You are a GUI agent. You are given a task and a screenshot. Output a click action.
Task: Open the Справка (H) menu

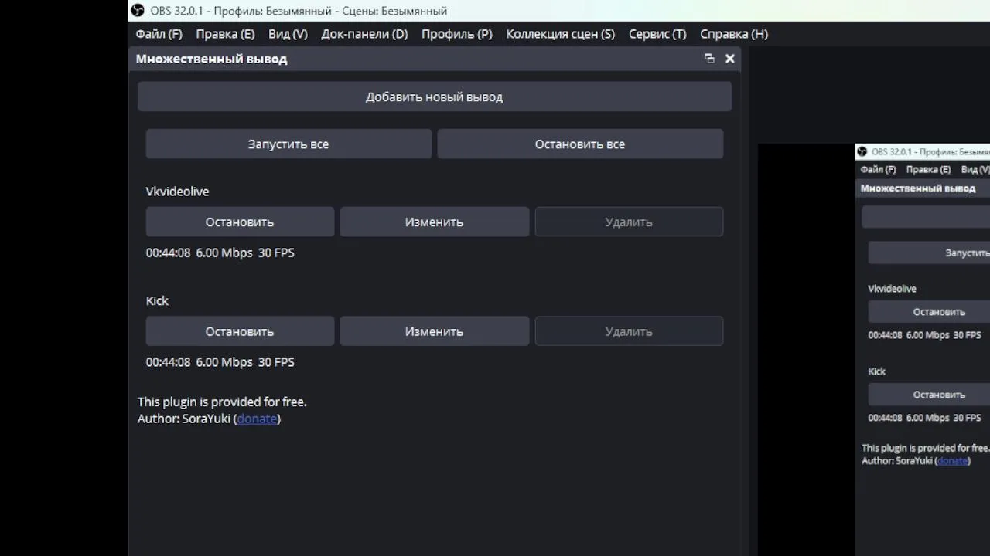pyautogui.click(x=734, y=34)
